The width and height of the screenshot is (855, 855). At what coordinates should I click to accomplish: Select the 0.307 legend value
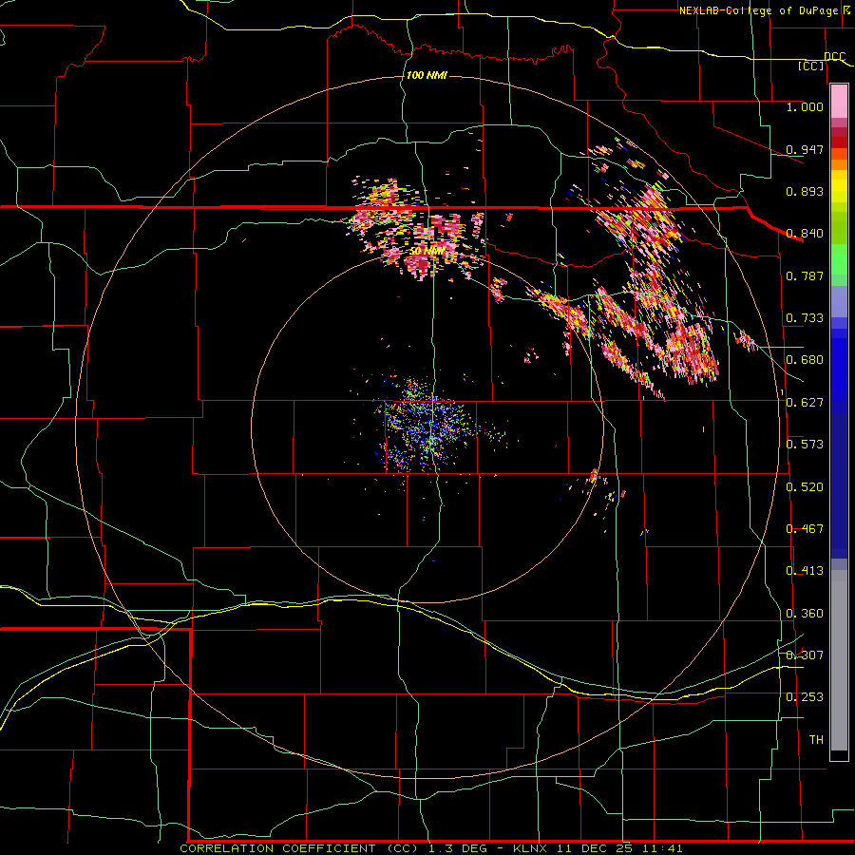click(x=805, y=655)
